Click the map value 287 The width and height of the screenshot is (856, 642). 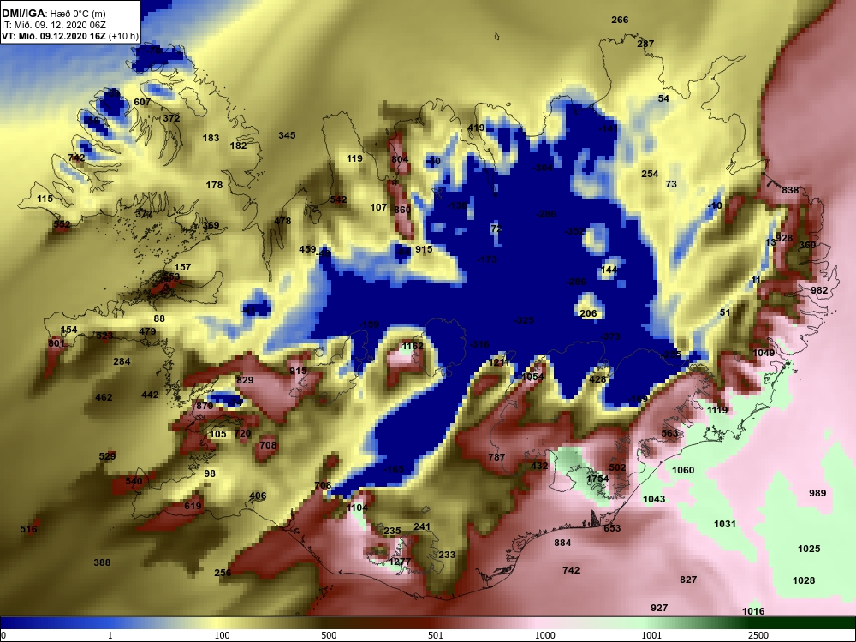coord(645,44)
